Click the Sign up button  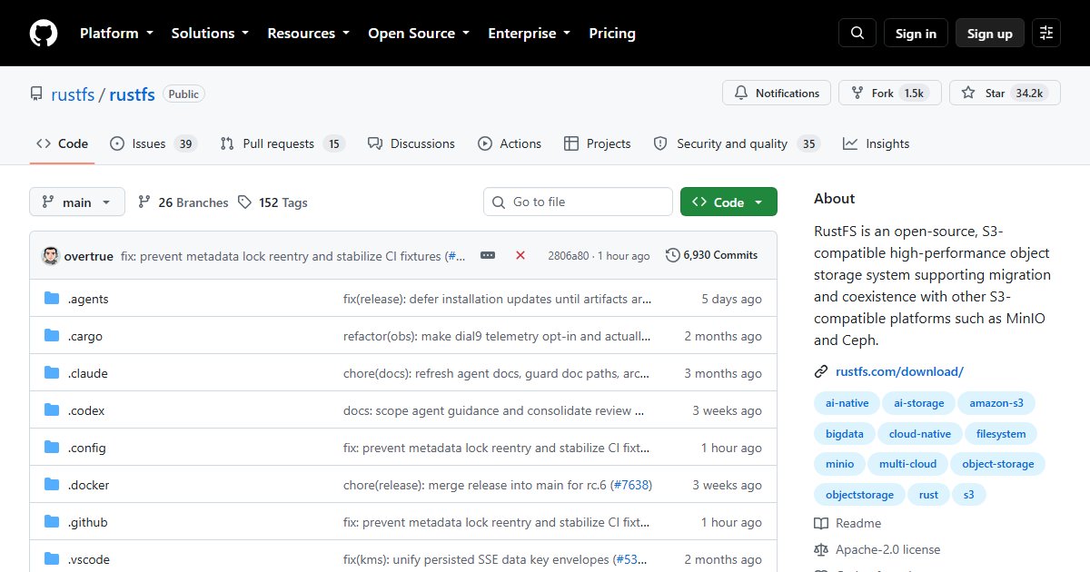(x=990, y=34)
